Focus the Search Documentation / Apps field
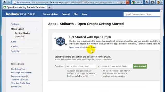The height and width of the screenshot is (92, 165). click(x=142, y=14)
